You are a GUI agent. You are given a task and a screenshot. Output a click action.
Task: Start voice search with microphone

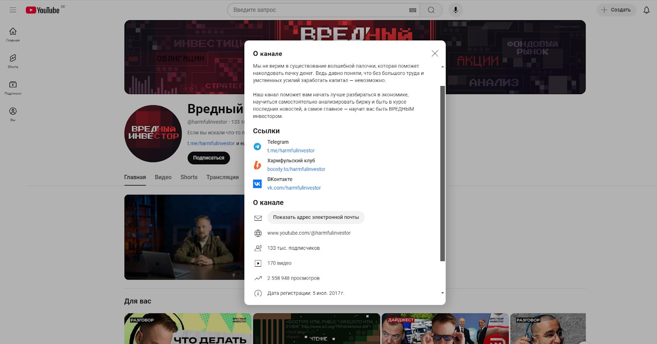[x=455, y=10]
